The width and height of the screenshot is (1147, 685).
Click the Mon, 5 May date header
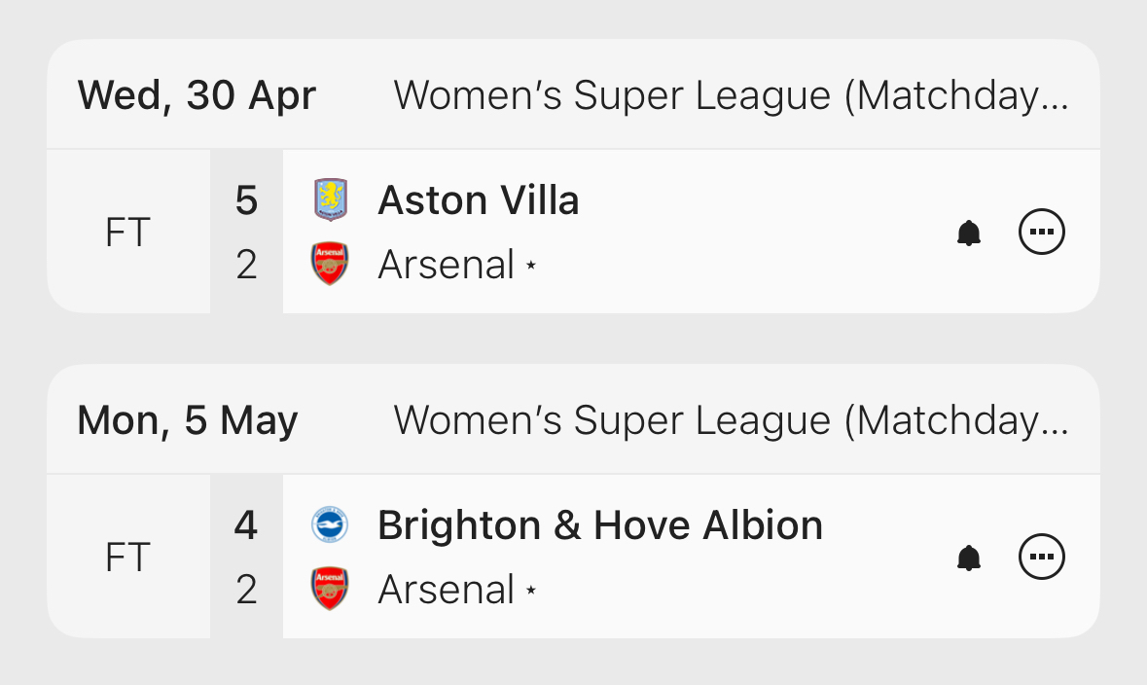(188, 420)
